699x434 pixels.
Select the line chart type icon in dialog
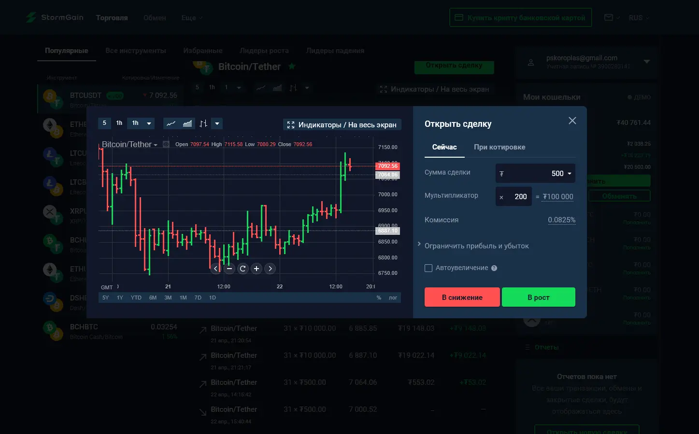pyautogui.click(x=171, y=123)
